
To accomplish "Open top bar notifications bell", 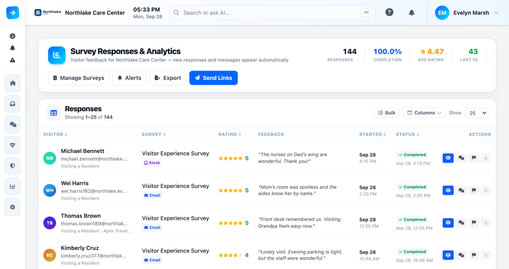I will [x=412, y=13].
